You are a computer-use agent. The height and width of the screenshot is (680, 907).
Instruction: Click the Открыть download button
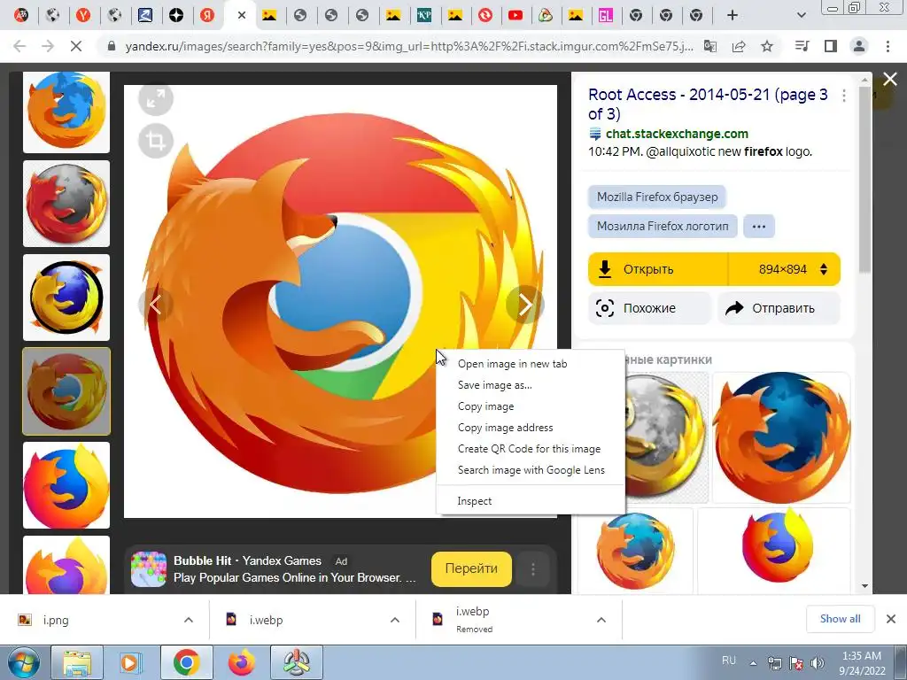(658, 269)
